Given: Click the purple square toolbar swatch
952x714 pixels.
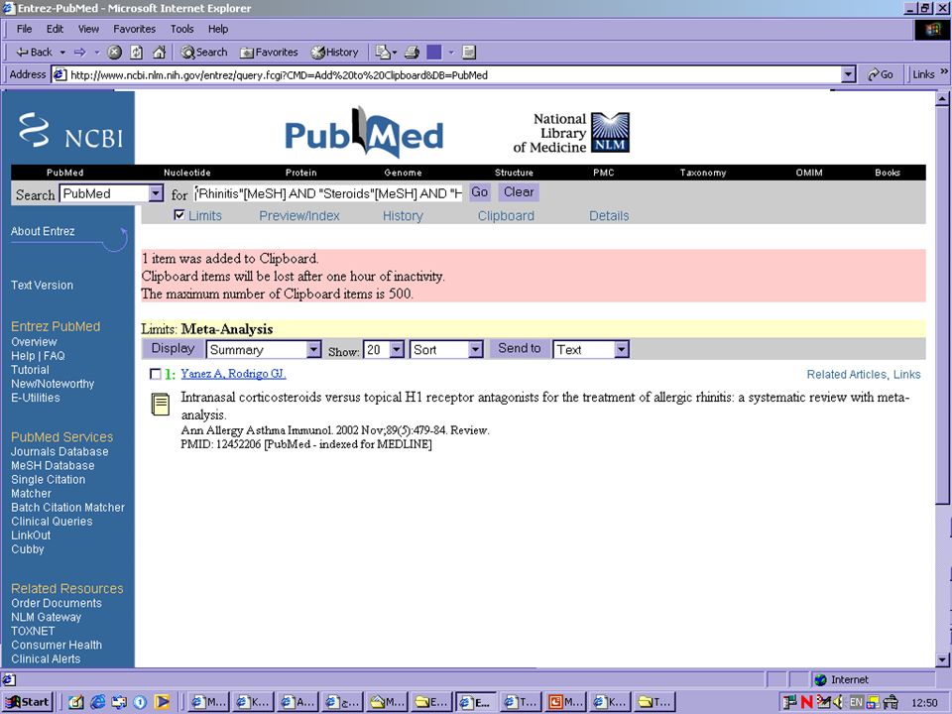Looking at the screenshot, I should click(x=434, y=53).
